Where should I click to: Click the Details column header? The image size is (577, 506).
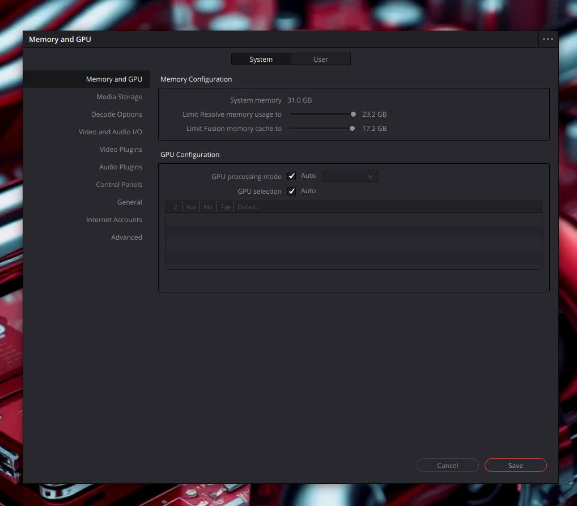[x=247, y=206]
